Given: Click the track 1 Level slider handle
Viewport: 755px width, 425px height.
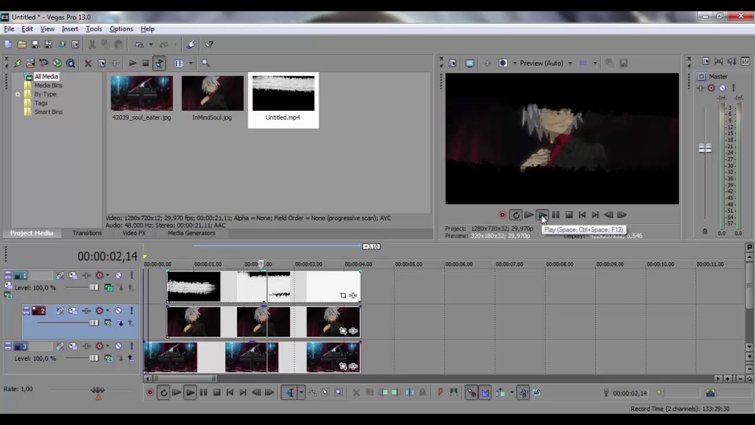Looking at the screenshot, I should coord(94,288).
